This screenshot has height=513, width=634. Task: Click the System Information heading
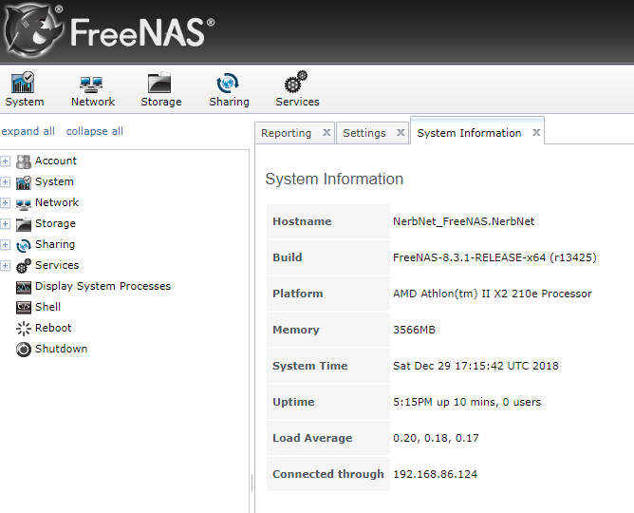(x=334, y=180)
